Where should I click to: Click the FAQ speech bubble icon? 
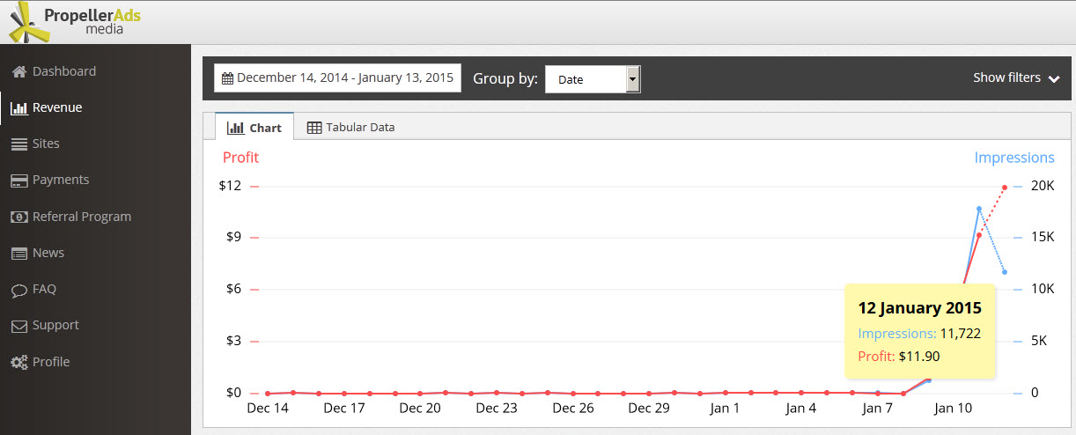(18, 290)
